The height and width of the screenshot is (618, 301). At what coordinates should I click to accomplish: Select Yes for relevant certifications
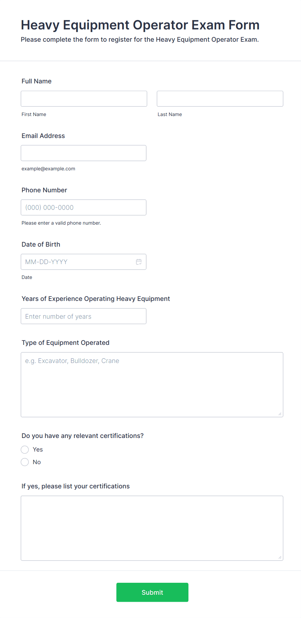[x=25, y=450]
